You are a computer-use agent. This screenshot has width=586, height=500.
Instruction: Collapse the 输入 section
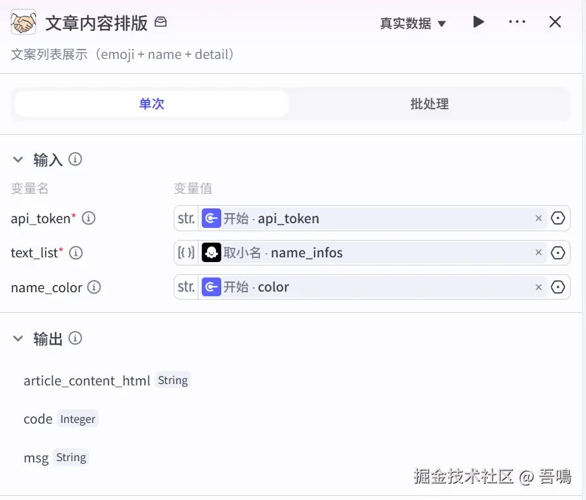point(18,160)
